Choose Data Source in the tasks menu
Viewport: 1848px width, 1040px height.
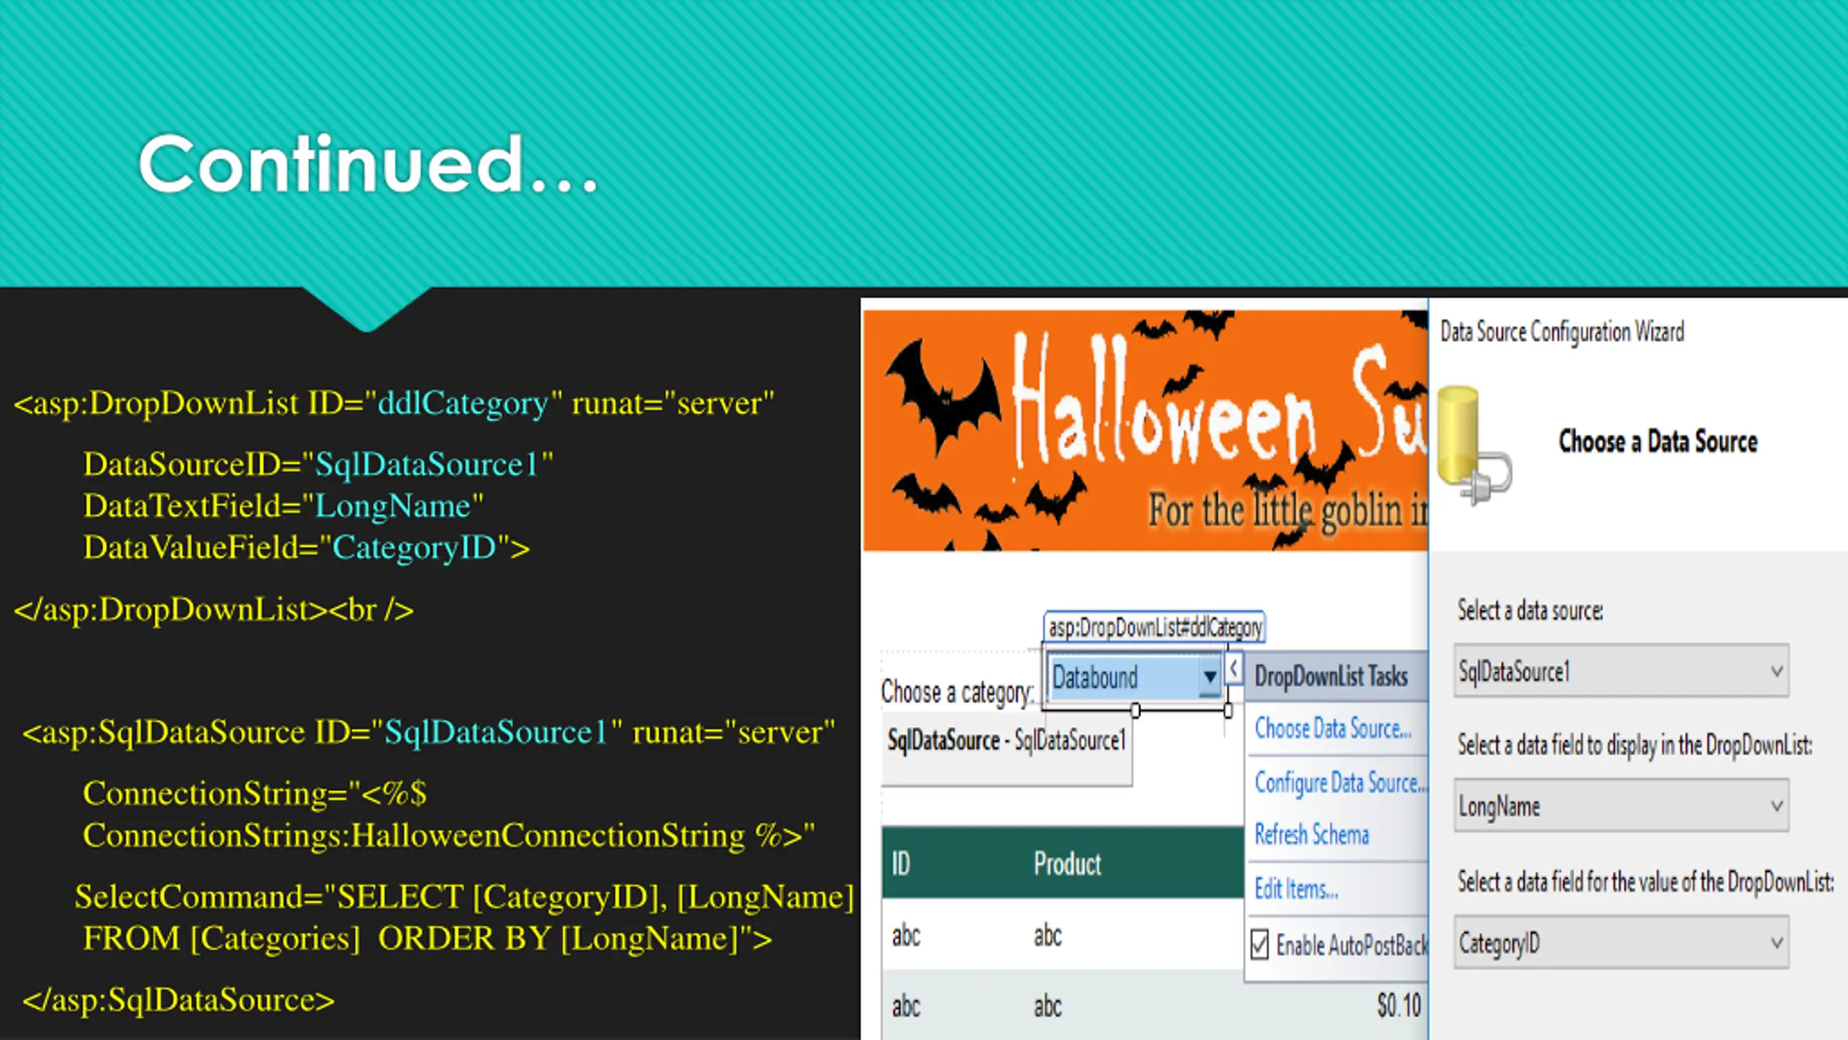[x=1333, y=728]
